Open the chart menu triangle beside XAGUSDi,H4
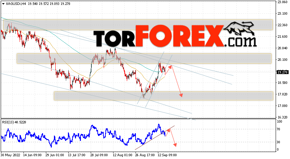 [x=3, y=4]
